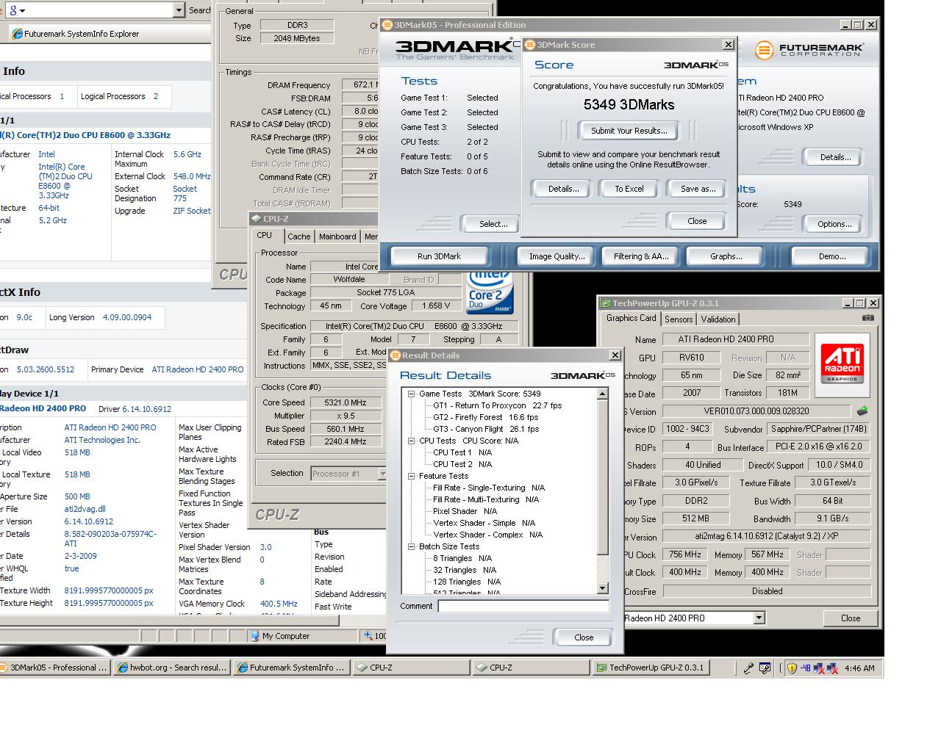
Task: Select the Graphics Card tab in GPU-Z
Action: click(x=631, y=318)
